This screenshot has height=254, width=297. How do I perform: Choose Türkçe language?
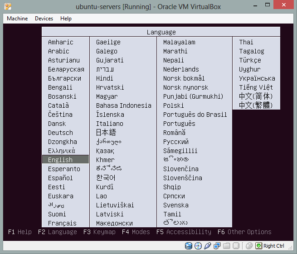pos(250,60)
